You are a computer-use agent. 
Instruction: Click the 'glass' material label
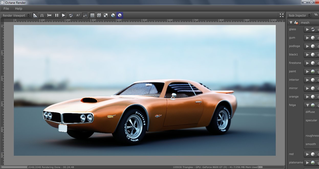tap(292, 29)
